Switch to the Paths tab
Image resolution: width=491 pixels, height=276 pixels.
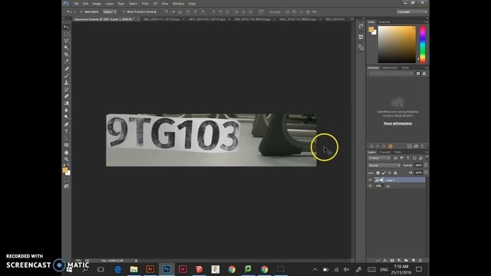pos(397,152)
